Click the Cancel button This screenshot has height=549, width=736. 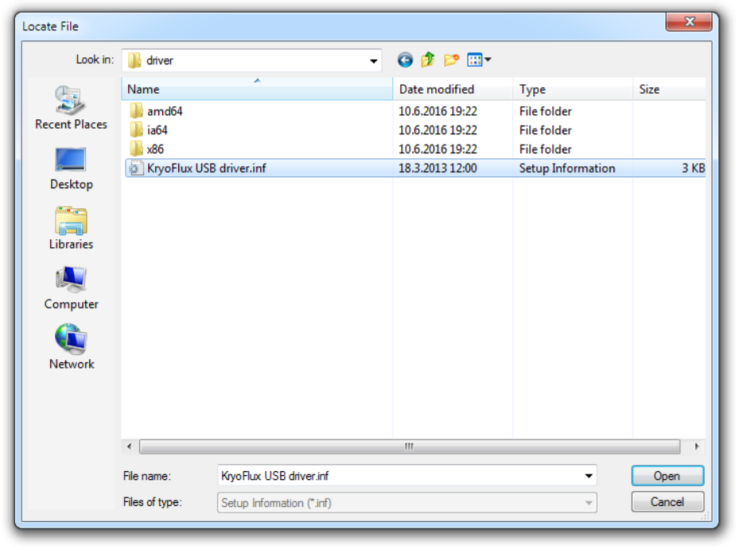click(x=668, y=502)
